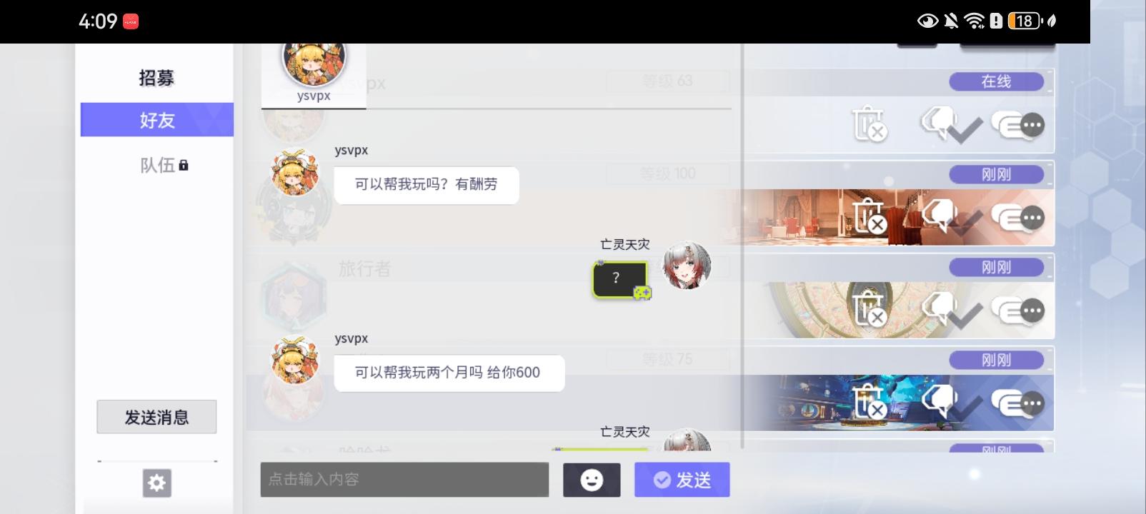Screen dimensions: 1146x514
Task: Click sender name ysvpx above 给你600 message
Action: (352, 338)
